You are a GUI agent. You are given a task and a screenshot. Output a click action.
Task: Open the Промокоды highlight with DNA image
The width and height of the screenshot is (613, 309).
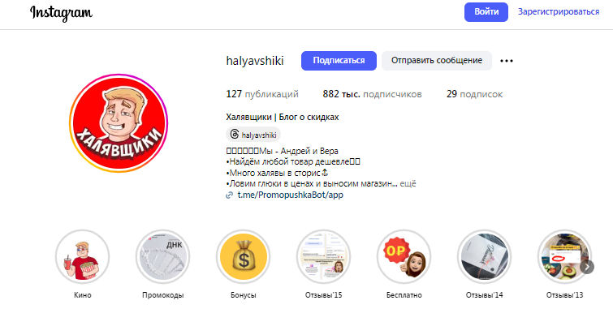(163, 256)
